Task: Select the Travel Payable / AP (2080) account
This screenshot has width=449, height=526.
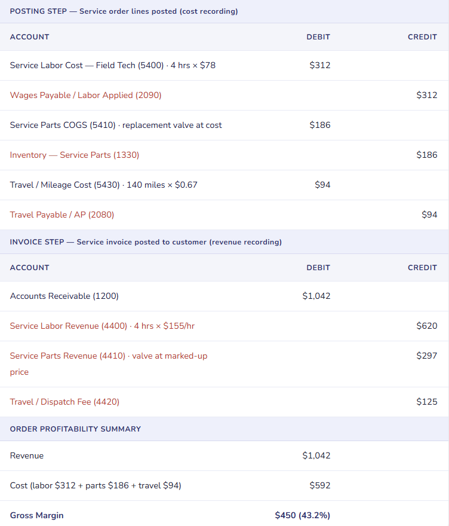Action: [x=62, y=215]
